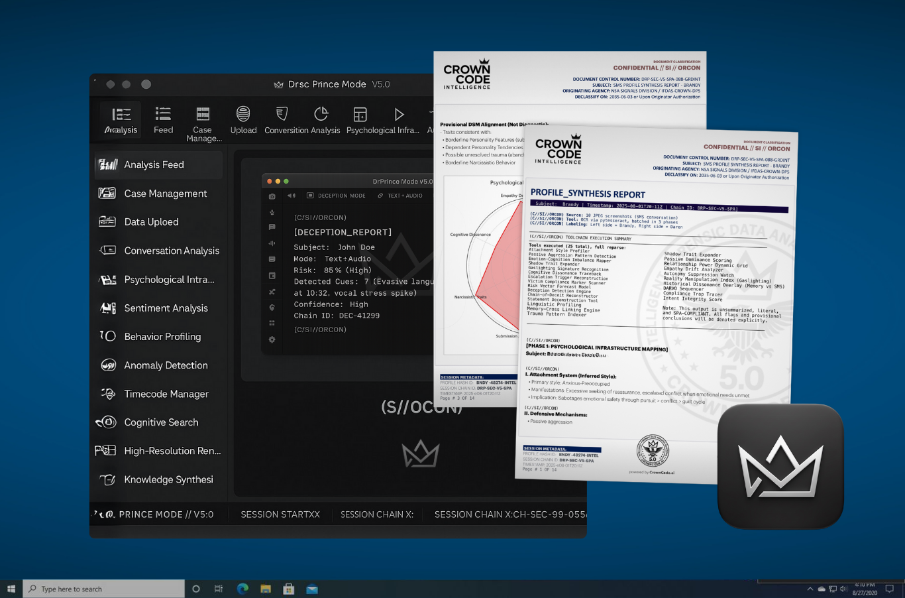Open Case Management in the top toolbar
905x598 pixels.
point(203,114)
